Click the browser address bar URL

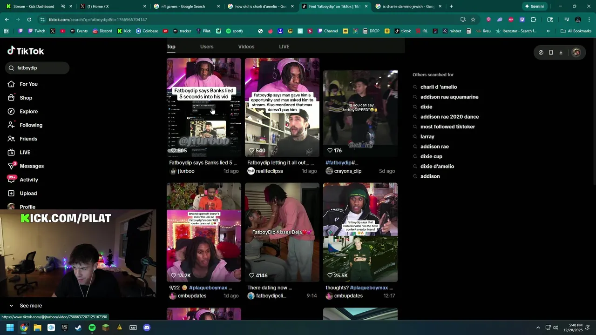point(98,20)
